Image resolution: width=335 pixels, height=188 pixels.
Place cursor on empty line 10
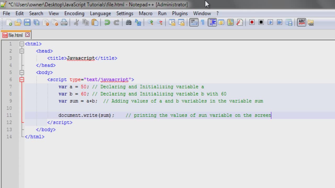(180, 108)
